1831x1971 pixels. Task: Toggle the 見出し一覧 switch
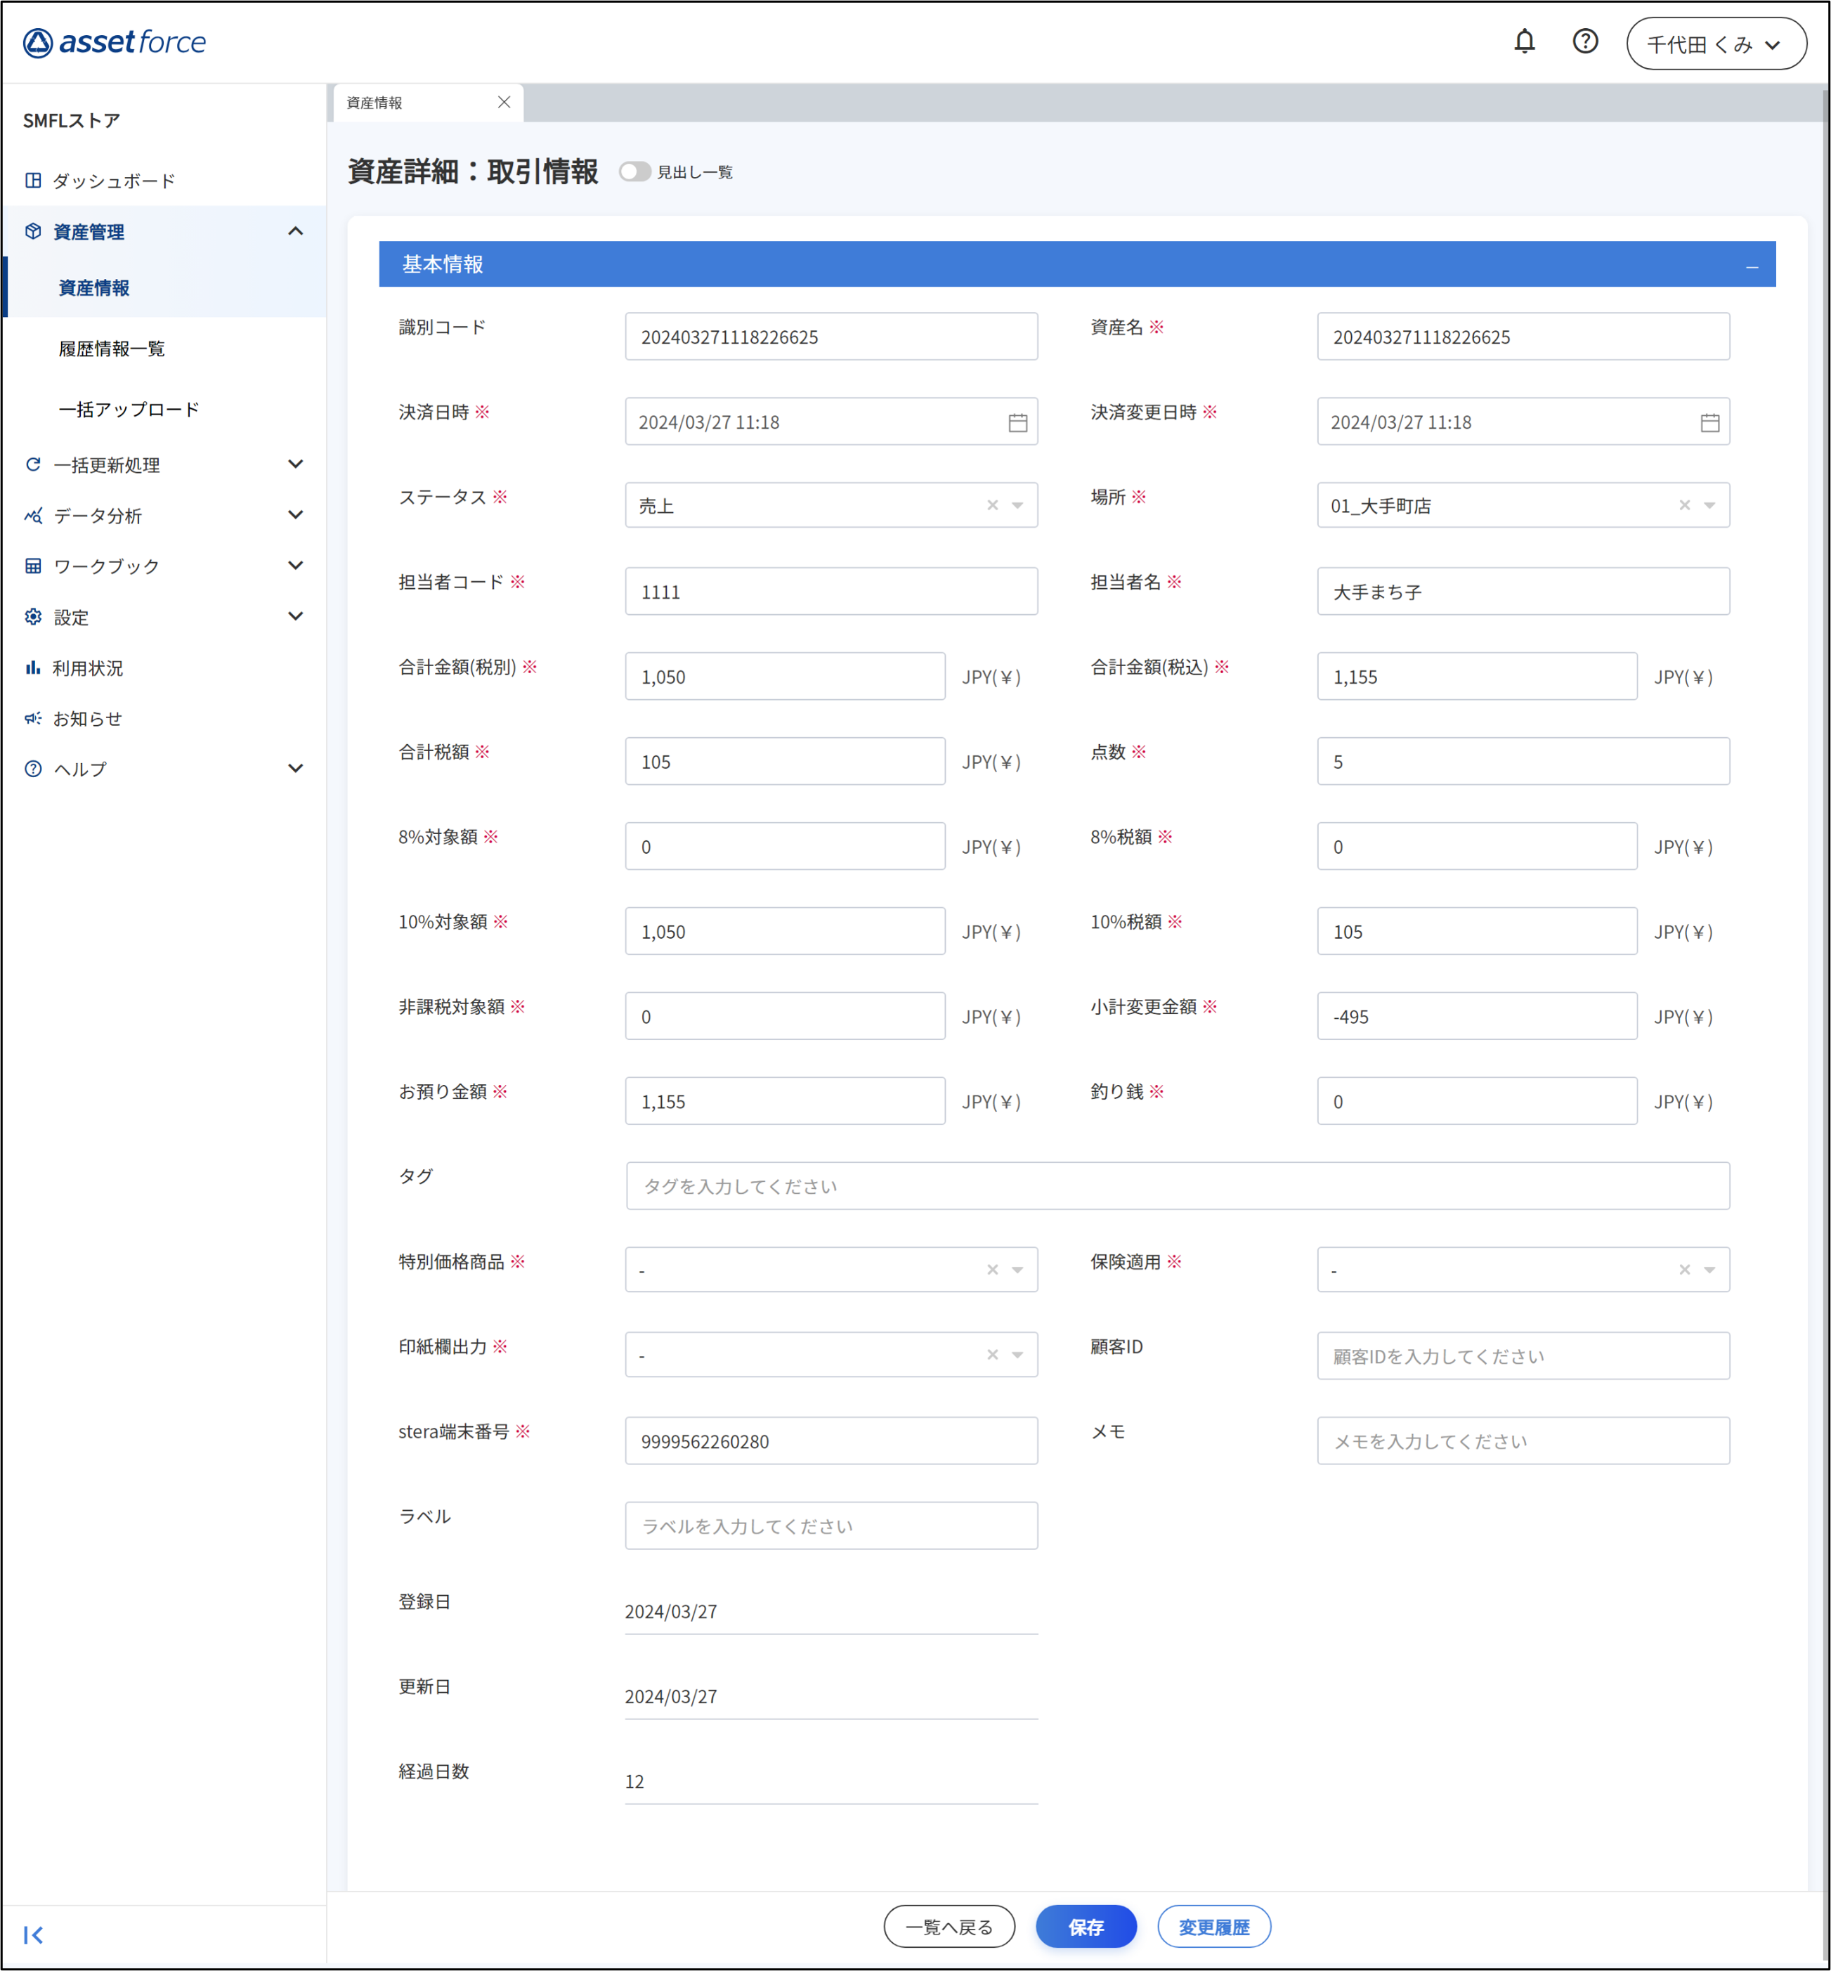(634, 172)
